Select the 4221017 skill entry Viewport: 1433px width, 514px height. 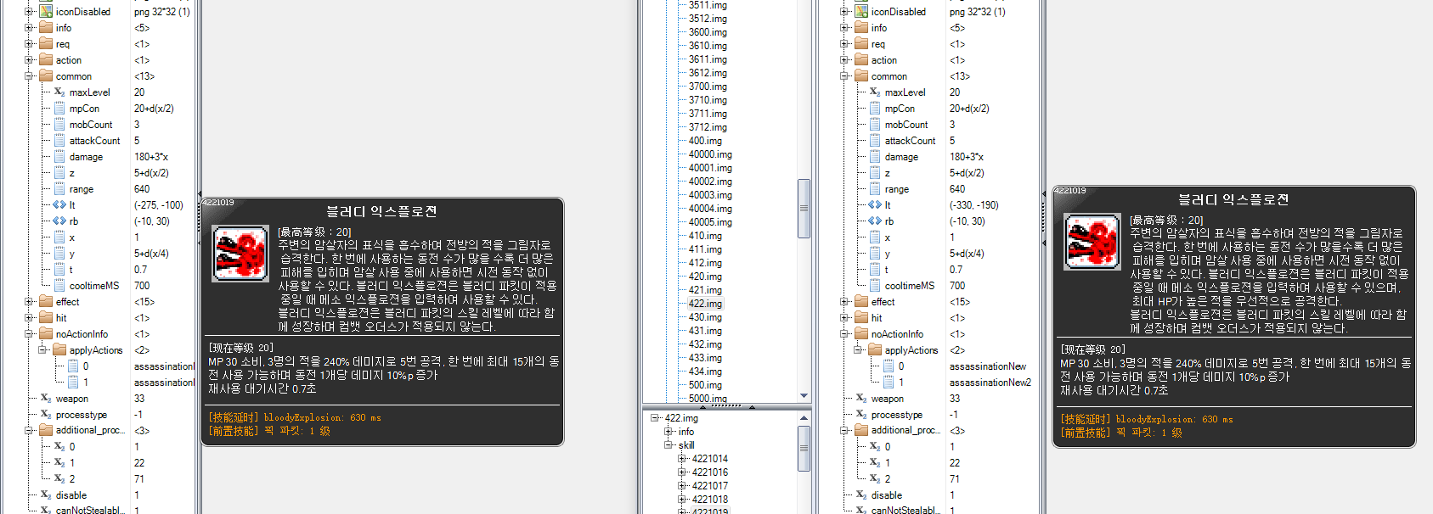709,486
